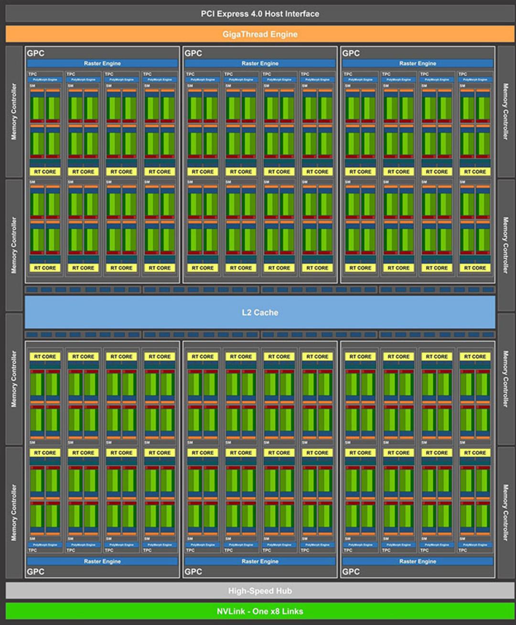Viewport: 516px width, 625px height.
Task: Click the green NVLink - One x8 Links bar
Action: [x=260, y=611]
